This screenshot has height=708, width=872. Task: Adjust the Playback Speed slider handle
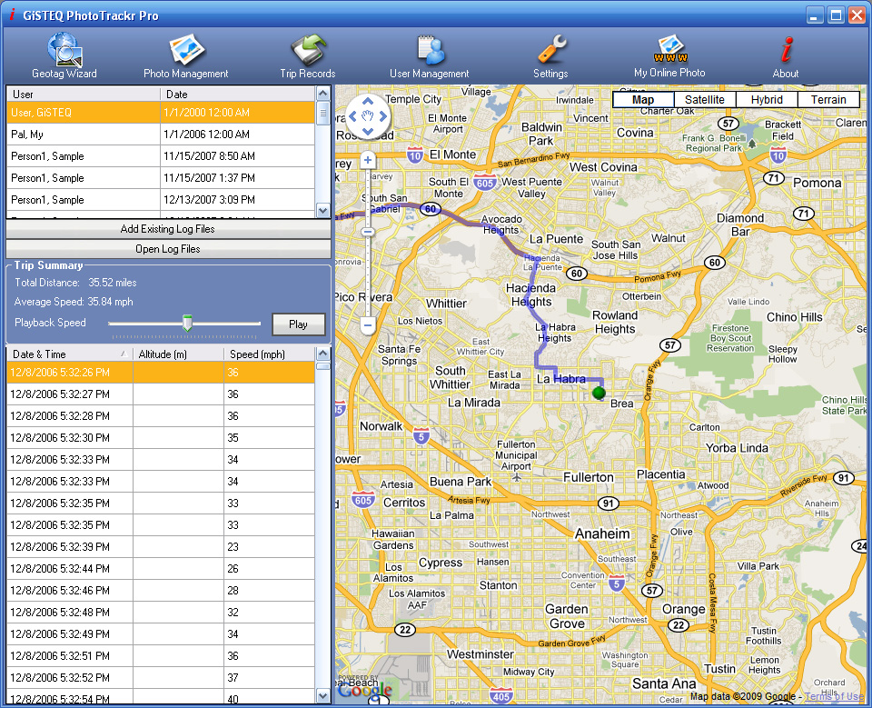coord(187,323)
